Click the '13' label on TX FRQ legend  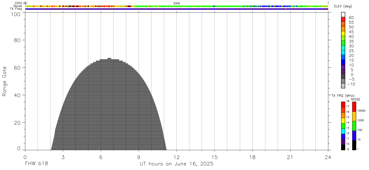point(347,128)
